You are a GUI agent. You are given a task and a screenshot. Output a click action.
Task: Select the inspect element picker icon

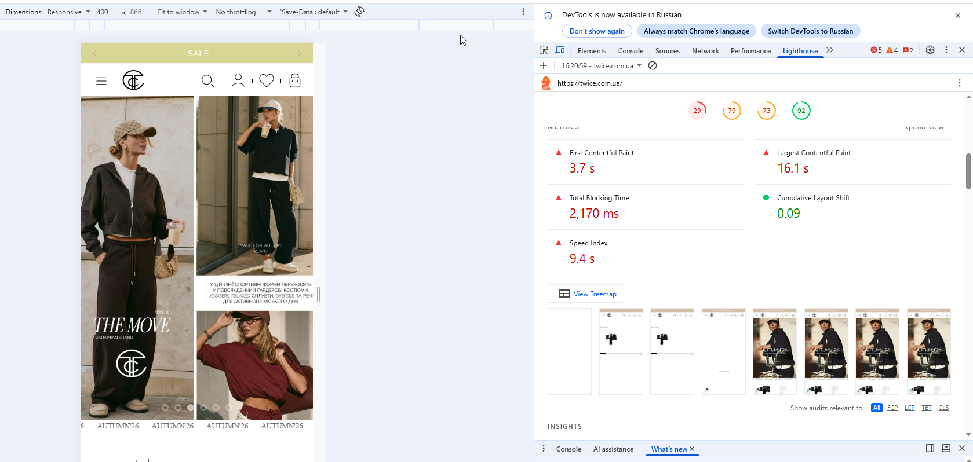tap(544, 50)
